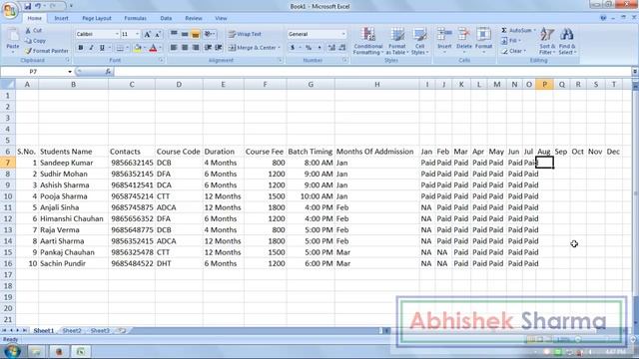Open the Calibri font name dropdown

coord(117,34)
